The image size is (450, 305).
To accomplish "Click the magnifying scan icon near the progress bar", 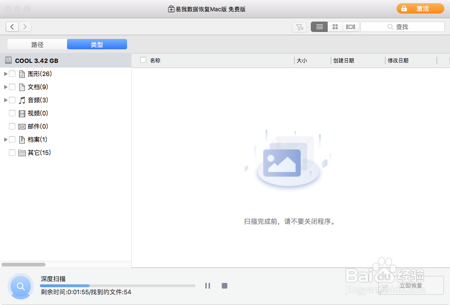I will click(20, 286).
